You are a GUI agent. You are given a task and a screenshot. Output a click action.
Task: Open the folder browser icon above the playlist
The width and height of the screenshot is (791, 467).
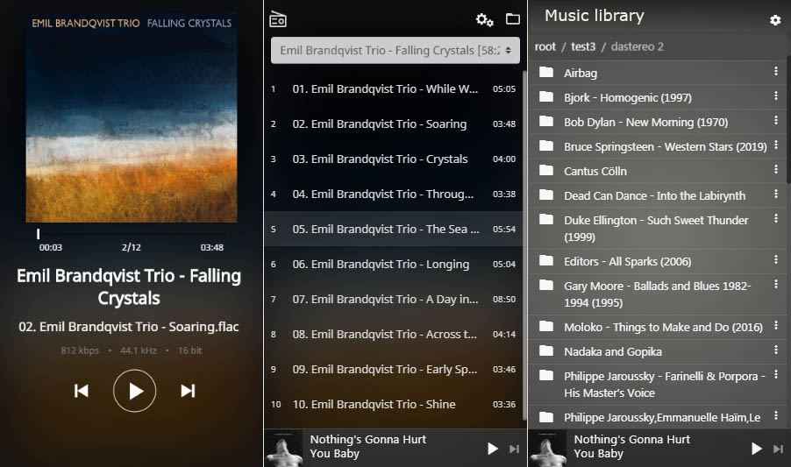(x=512, y=19)
